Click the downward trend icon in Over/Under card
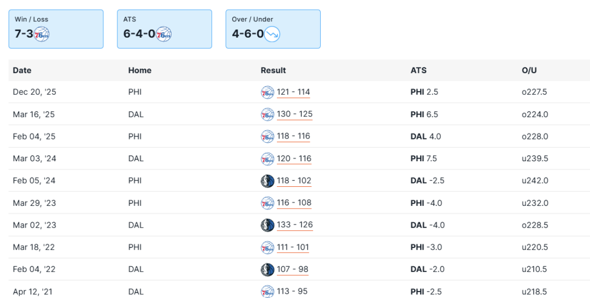The height and width of the screenshot is (298, 590). click(272, 35)
